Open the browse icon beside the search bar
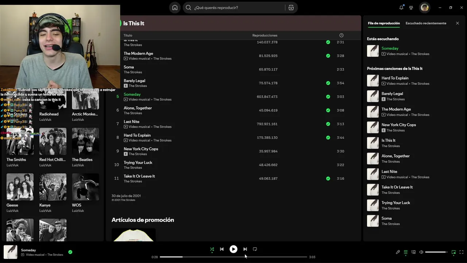This screenshot has height=263, width=467. pos(291,8)
